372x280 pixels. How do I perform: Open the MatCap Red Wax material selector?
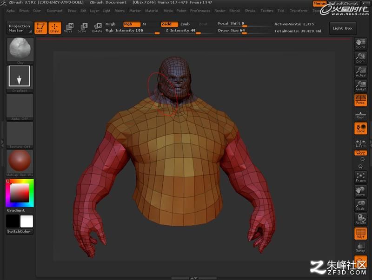[20, 163]
